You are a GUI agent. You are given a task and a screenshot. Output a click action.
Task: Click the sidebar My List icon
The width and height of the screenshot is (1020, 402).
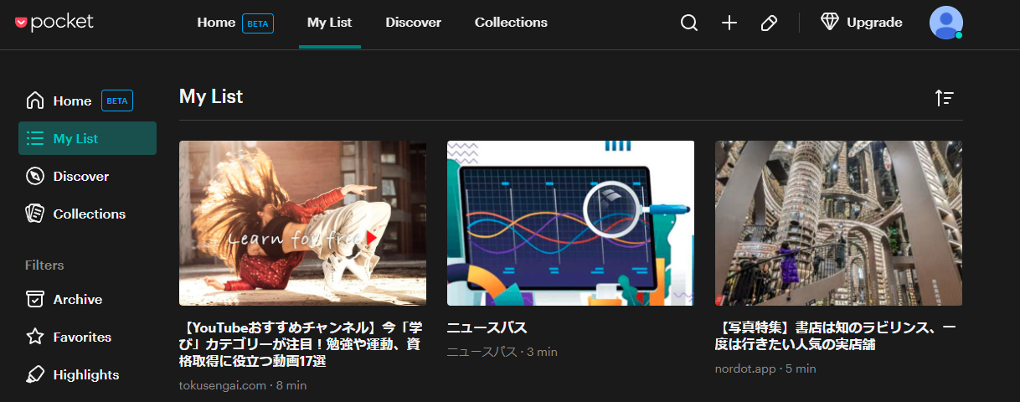click(x=35, y=138)
